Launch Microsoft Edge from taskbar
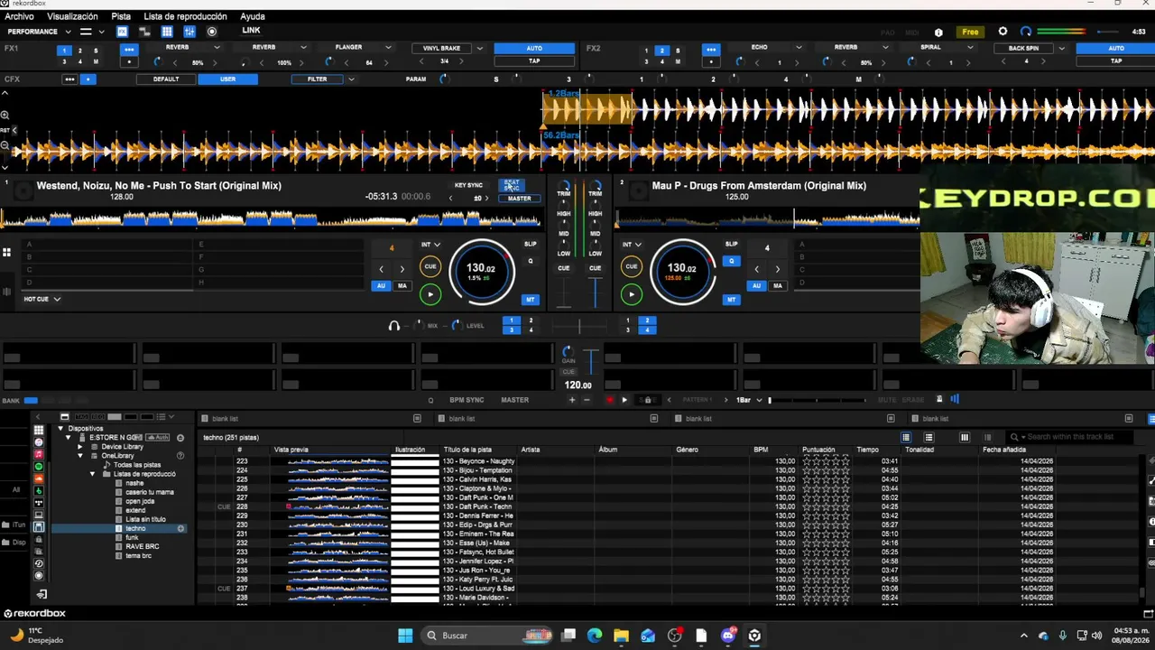 tap(595, 636)
